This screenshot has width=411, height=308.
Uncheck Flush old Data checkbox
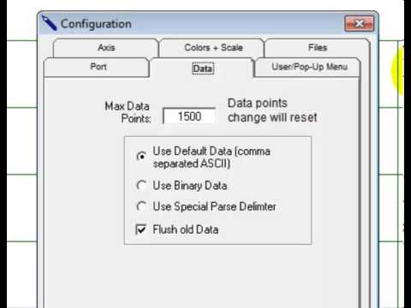tap(141, 229)
